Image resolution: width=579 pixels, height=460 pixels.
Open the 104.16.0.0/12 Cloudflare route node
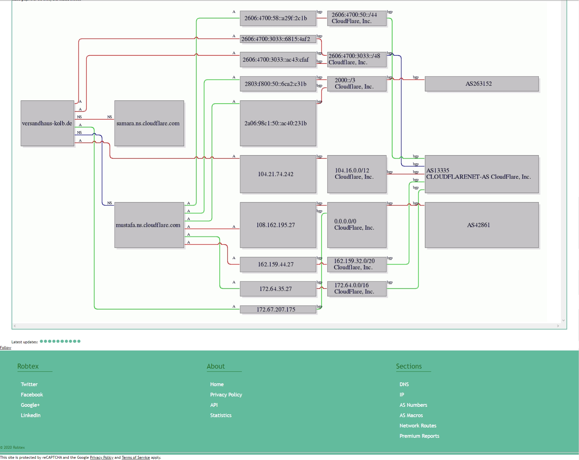click(357, 174)
